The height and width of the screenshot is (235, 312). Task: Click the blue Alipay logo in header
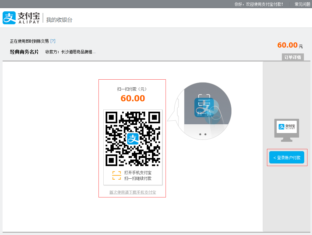point(9,18)
